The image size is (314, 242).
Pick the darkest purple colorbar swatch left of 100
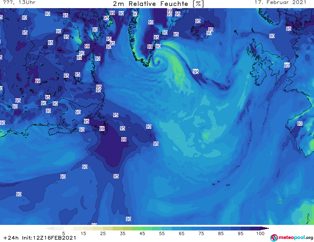click(x=255, y=228)
